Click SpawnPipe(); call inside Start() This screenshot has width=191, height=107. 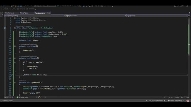tap(29, 50)
